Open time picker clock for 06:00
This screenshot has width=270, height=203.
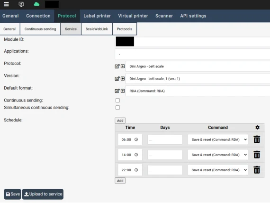136,139
